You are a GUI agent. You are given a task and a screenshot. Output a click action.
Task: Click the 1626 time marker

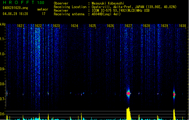(110, 26)
